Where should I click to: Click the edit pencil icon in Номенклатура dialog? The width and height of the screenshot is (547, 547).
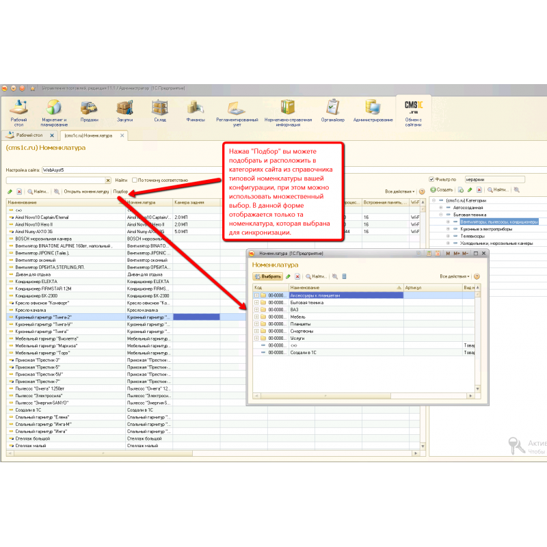[288, 277]
